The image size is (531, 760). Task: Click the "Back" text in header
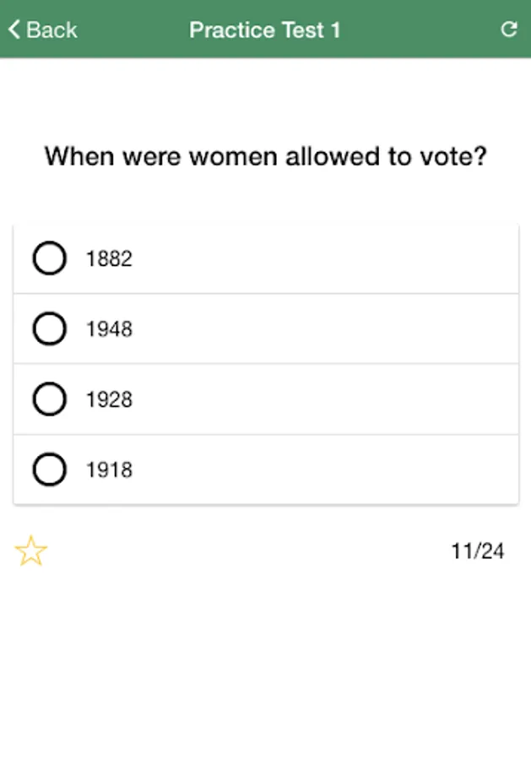pyautogui.click(x=51, y=30)
